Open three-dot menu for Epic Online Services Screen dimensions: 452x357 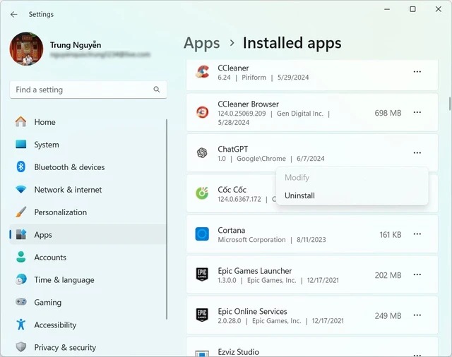(x=417, y=315)
